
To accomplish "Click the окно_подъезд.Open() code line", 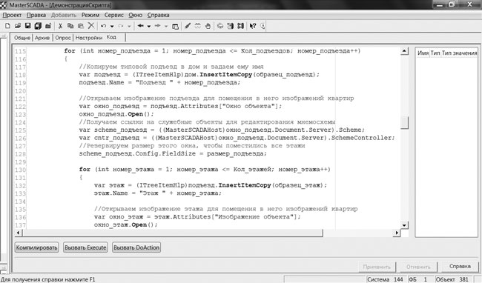I will click(116, 114).
